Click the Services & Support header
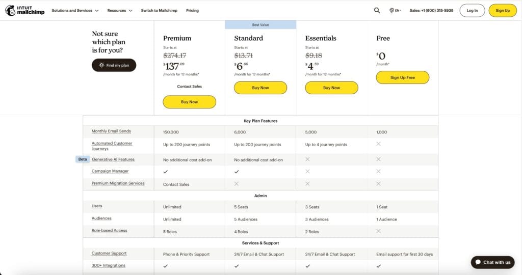This screenshot has height=275, width=522. click(x=260, y=243)
